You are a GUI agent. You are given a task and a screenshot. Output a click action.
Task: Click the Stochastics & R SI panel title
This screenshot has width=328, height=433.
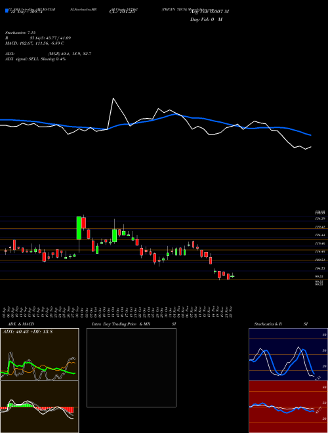click(x=281, y=324)
